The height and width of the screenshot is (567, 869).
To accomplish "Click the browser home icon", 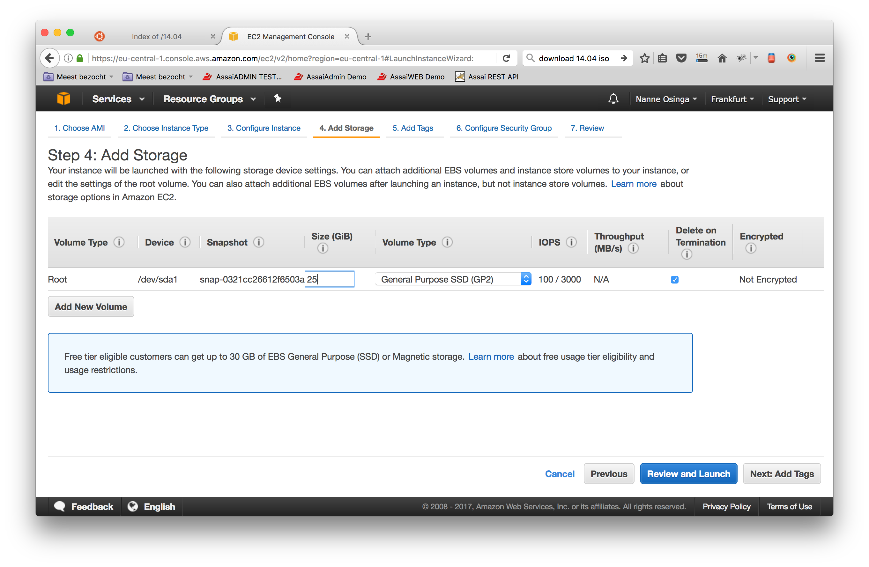I will (722, 58).
